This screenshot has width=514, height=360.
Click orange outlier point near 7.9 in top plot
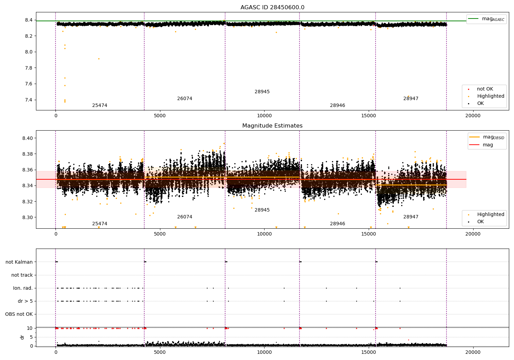pyautogui.click(x=99, y=59)
